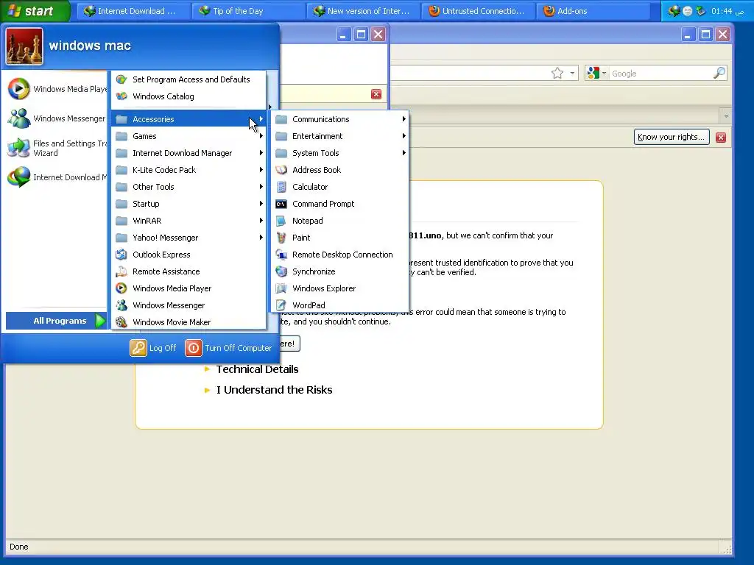Expand the Communications submenu
Image resolution: width=754 pixels, height=565 pixels.
coord(340,119)
